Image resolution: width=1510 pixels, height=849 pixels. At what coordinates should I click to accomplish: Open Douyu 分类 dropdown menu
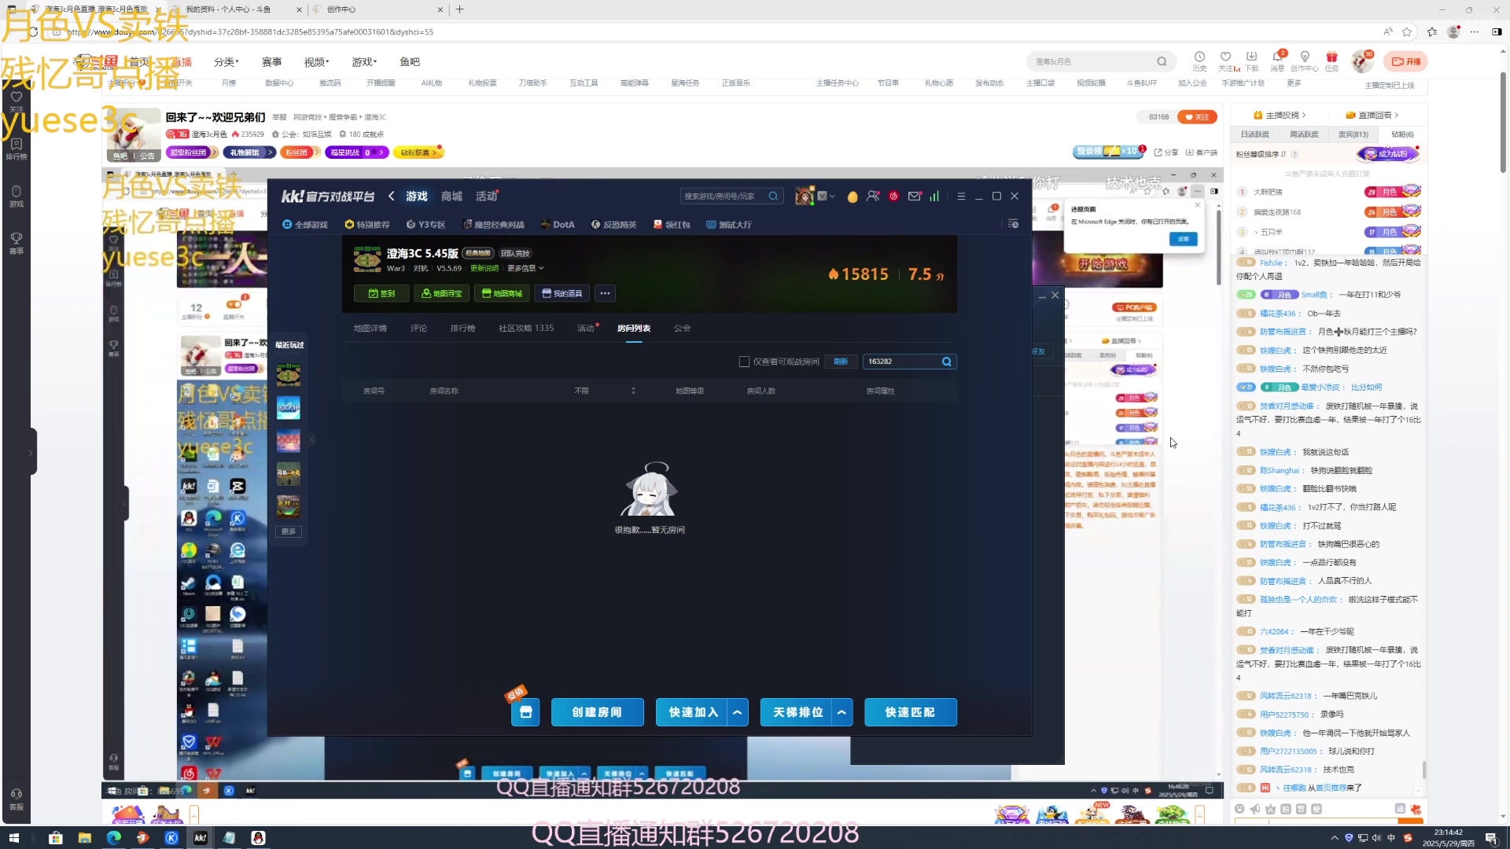(226, 61)
